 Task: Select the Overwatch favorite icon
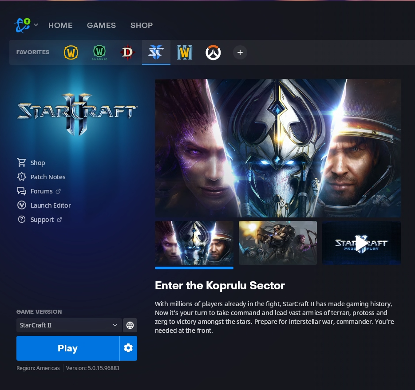click(213, 52)
